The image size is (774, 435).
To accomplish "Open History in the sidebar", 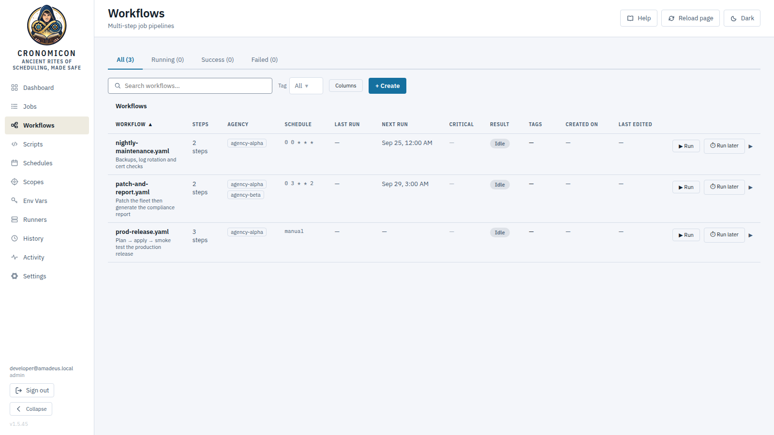I will click(x=47, y=238).
